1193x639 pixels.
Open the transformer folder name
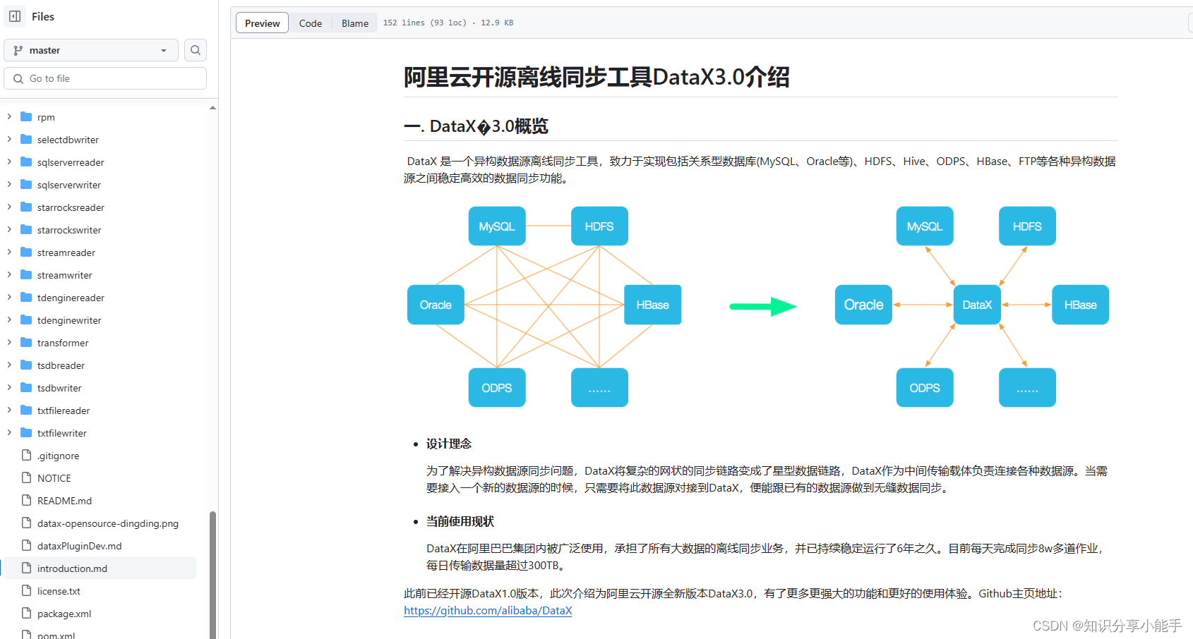pos(63,343)
